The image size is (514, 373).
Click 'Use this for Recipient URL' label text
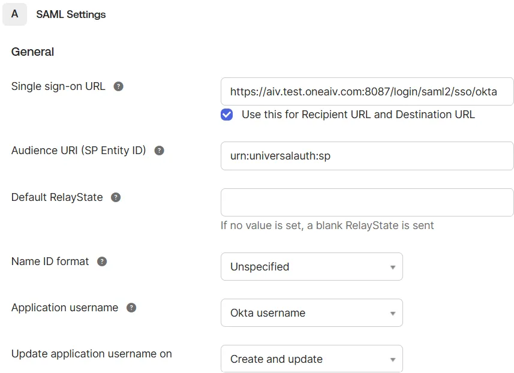pos(358,115)
